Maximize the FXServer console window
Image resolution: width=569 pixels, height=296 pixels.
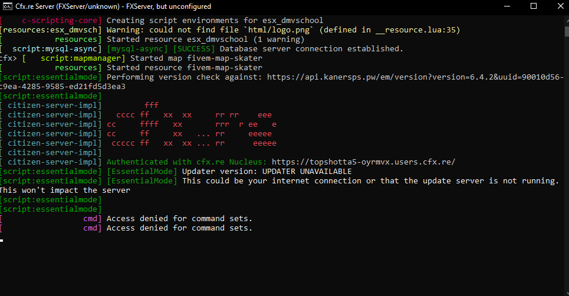(534, 6)
